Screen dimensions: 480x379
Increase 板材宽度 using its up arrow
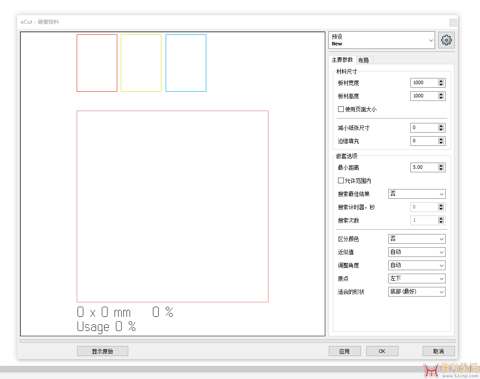[x=442, y=80]
